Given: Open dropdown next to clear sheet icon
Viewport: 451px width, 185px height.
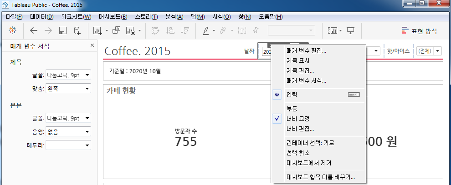Looking at the screenshot, I should click(x=139, y=31).
